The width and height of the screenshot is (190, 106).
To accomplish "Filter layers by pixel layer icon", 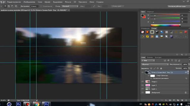I will (165, 60).
